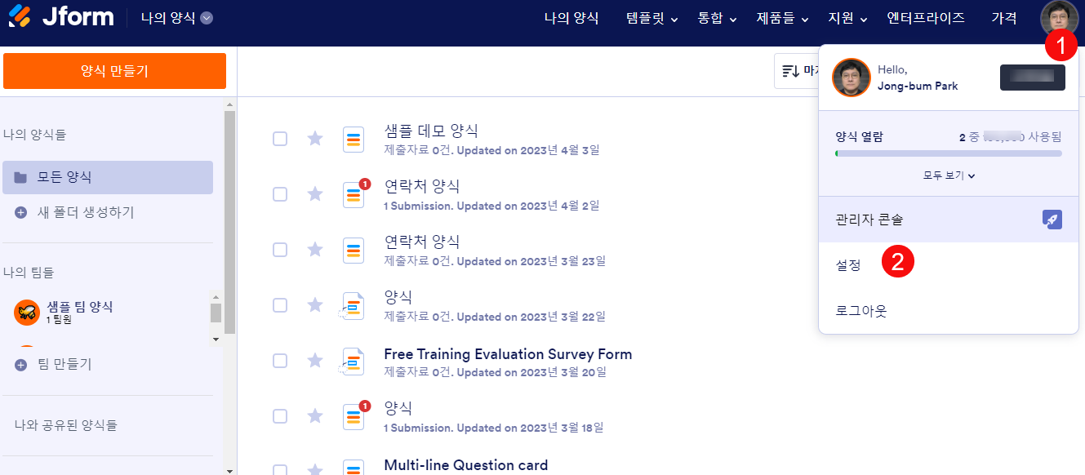Open 관리자 콘솔 from the account menu

pos(949,220)
